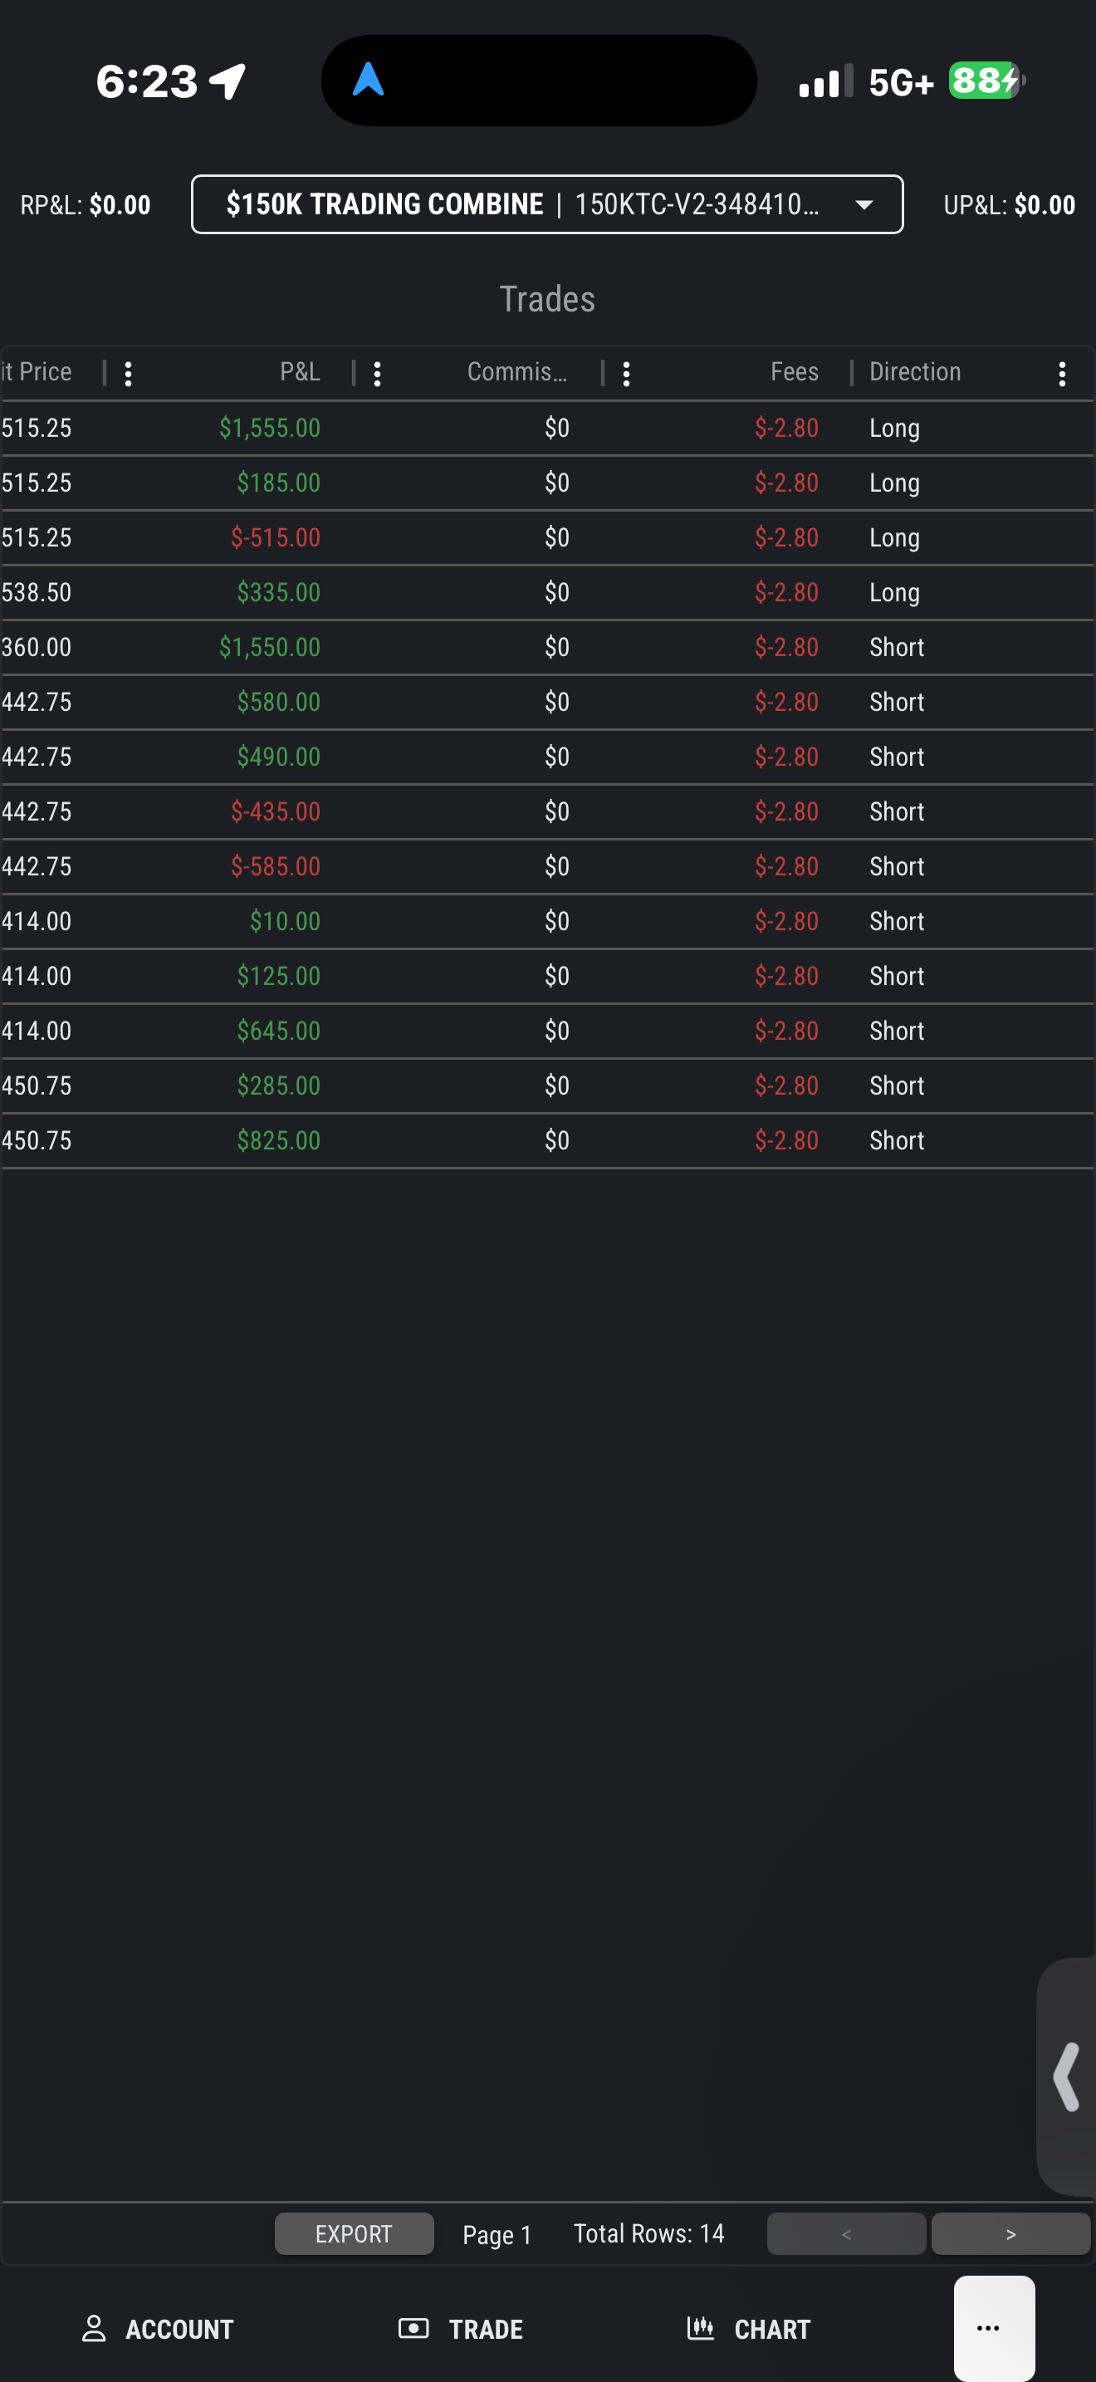
Task: Select the $185.00 P&L cell
Action: click(279, 483)
